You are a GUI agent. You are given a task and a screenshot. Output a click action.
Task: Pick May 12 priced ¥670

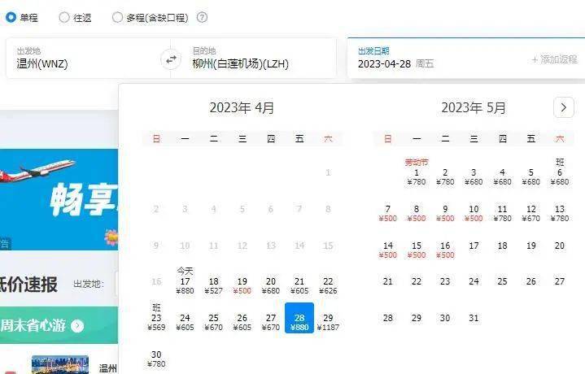pyautogui.click(x=531, y=213)
